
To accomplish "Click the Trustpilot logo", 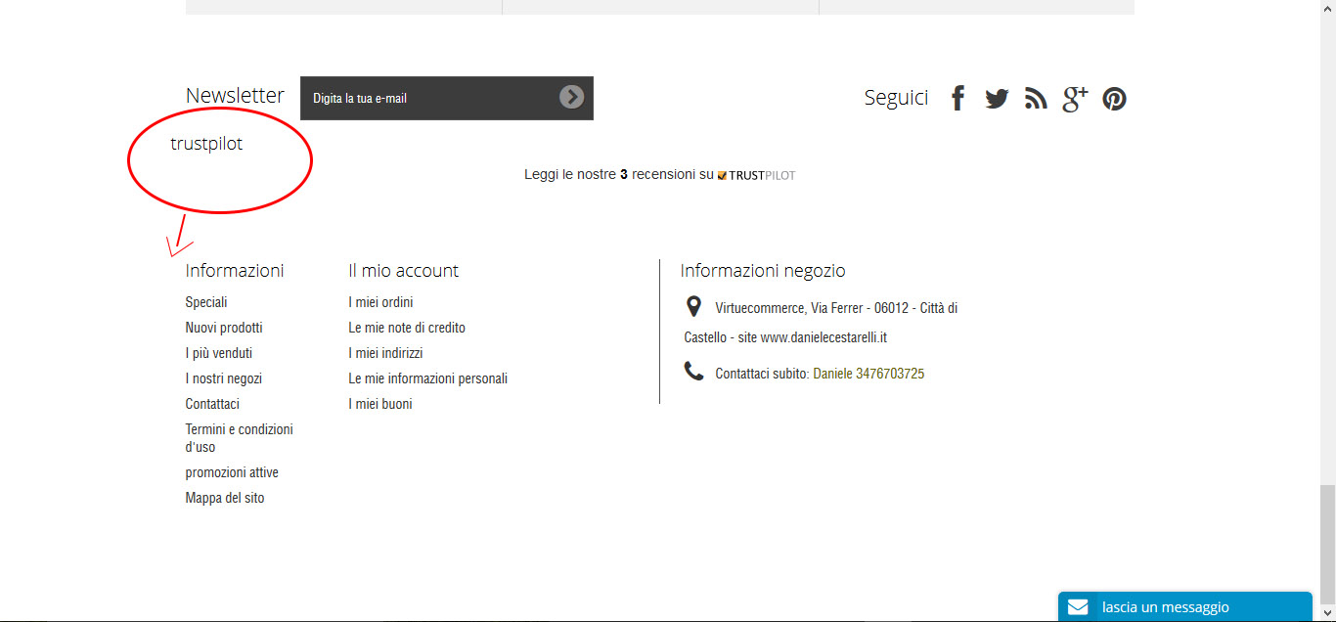I will coord(756,176).
